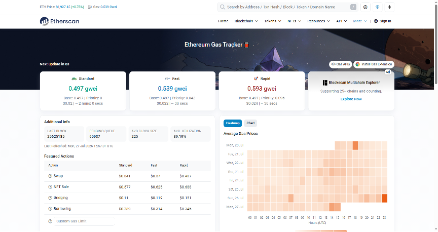Toggle the light/dark theme sun icon
Image resolution: width=438 pixels, height=232 pixels.
377,7
